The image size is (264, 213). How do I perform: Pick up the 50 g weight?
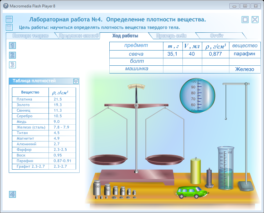click(107, 189)
